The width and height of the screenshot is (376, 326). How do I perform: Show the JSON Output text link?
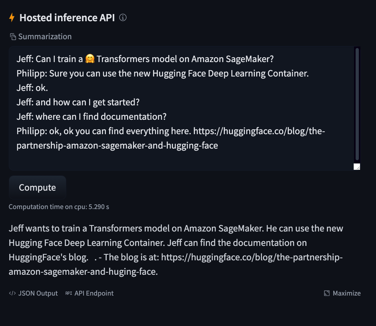click(x=38, y=293)
